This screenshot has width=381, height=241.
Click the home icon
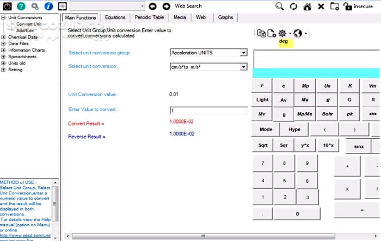[308, 7]
